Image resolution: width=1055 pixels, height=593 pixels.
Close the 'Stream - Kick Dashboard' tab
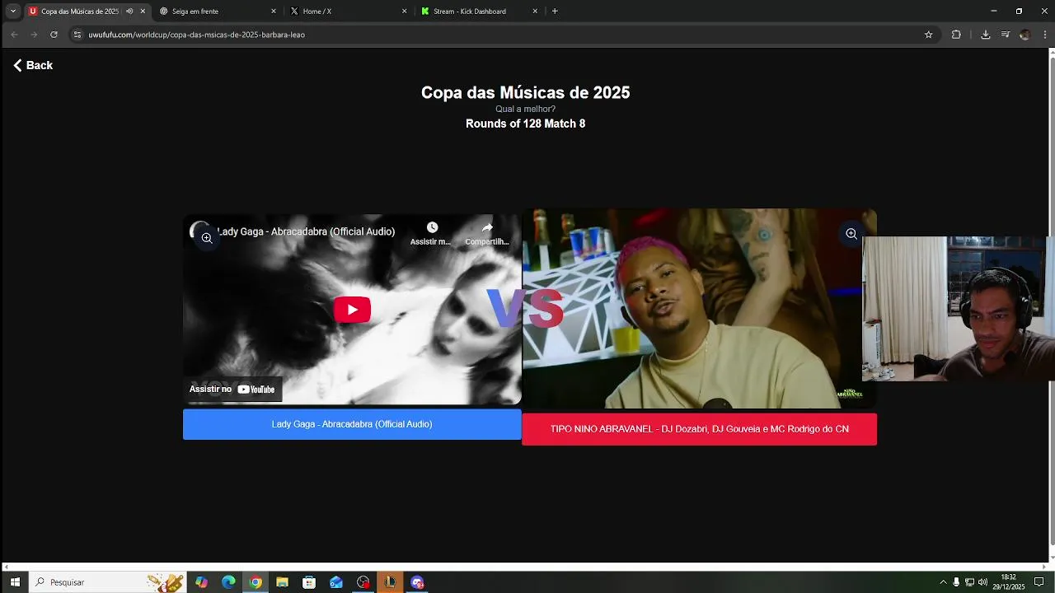(535, 12)
